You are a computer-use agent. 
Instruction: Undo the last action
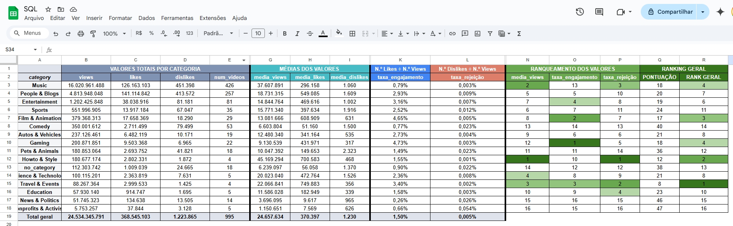point(56,34)
